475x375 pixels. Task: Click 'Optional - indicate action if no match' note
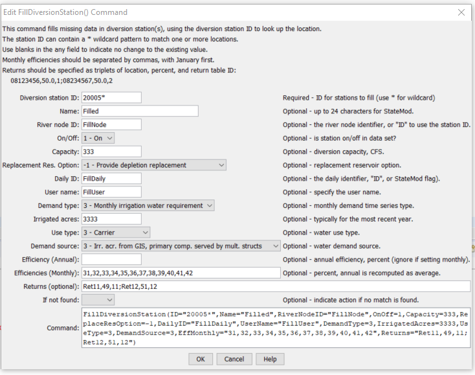click(351, 300)
